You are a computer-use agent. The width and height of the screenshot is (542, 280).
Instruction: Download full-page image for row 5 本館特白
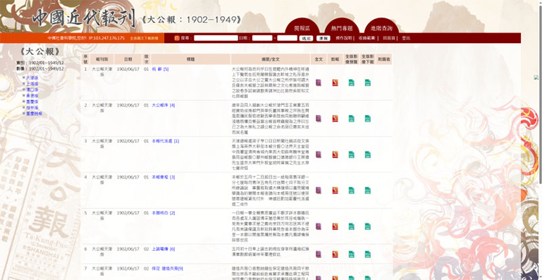(x=368, y=226)
